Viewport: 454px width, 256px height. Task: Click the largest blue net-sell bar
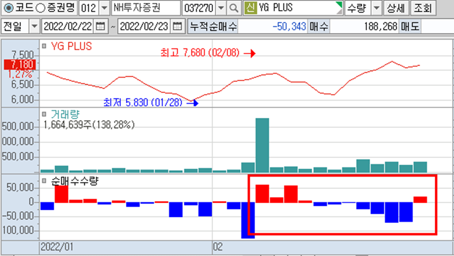[x=248, y=220]
